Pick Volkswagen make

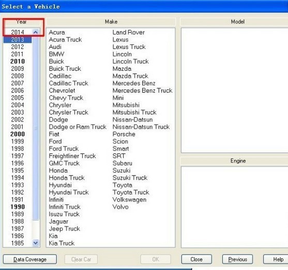tap(129, 200)
